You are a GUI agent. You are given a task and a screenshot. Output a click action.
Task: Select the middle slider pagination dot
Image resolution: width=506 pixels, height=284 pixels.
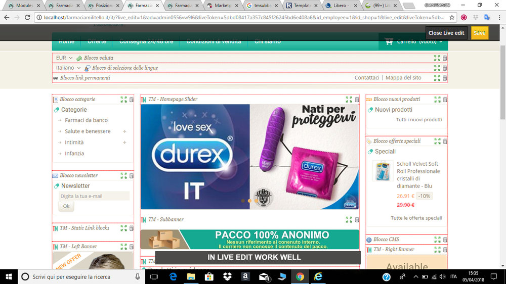tap(249, 201)
